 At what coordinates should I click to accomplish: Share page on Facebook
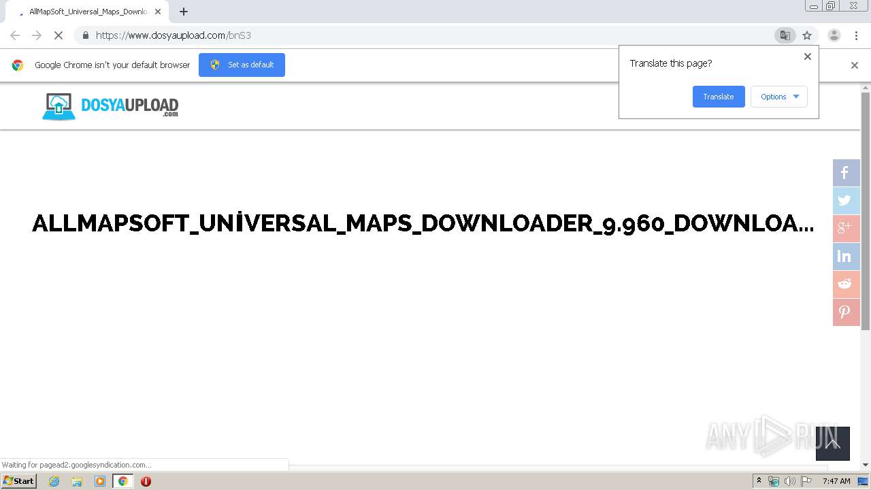[847, 173]
